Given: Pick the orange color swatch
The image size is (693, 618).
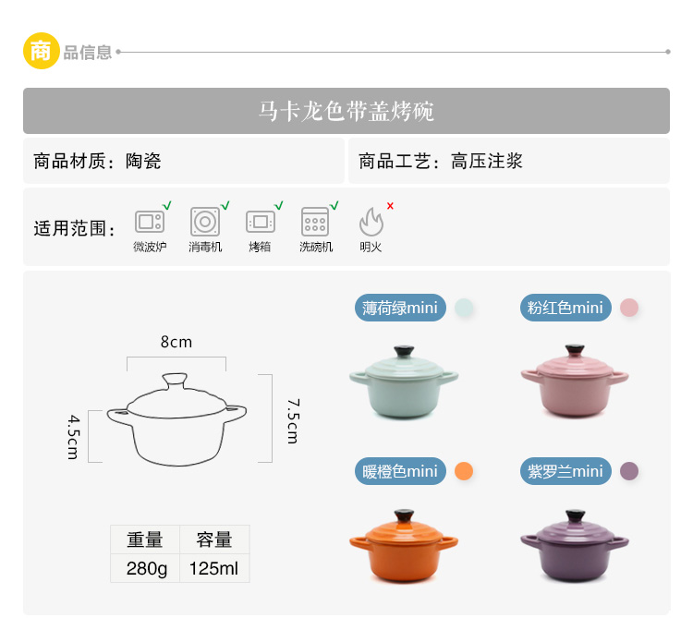Looking at the screenshot, I should tap(464, 471).
